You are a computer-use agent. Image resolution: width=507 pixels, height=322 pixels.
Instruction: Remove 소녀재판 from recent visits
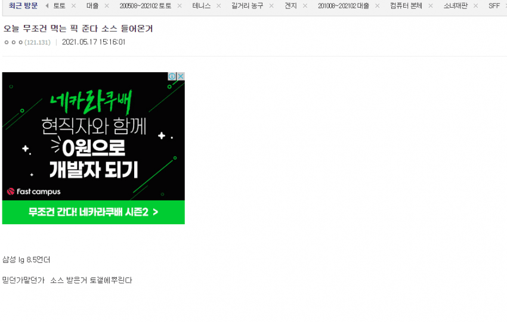tap(475, 6)
